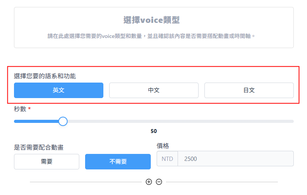Click the 價格 field label

point(163,146)
